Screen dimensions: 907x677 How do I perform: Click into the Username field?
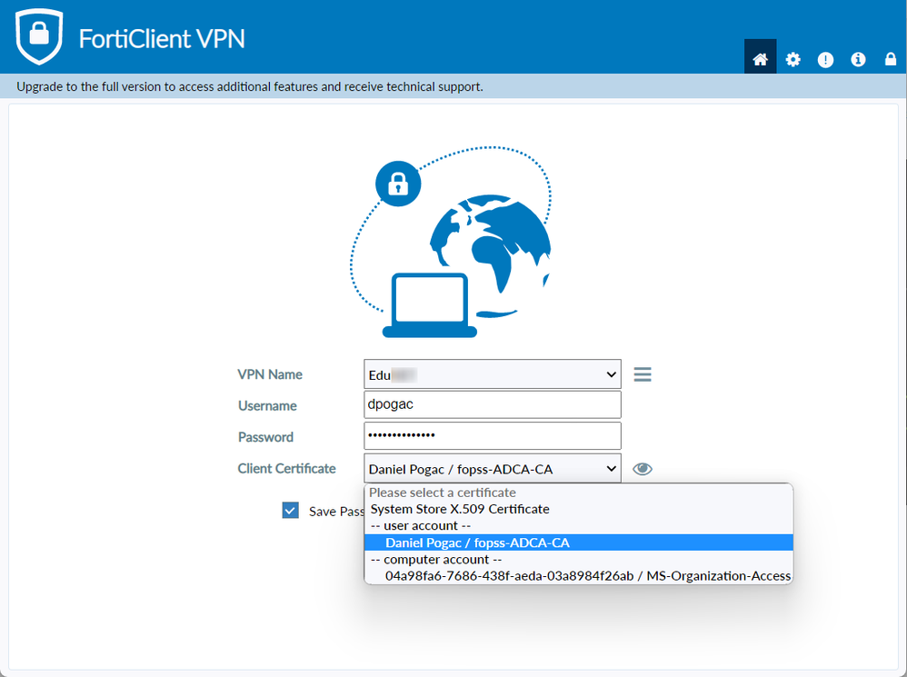(493, 404)
